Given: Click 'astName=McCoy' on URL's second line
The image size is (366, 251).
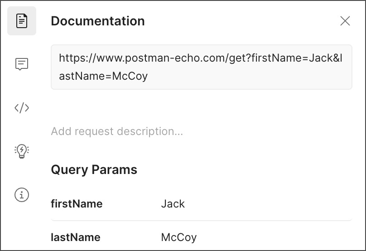Looking at the screenshot, I should (103, 76).
